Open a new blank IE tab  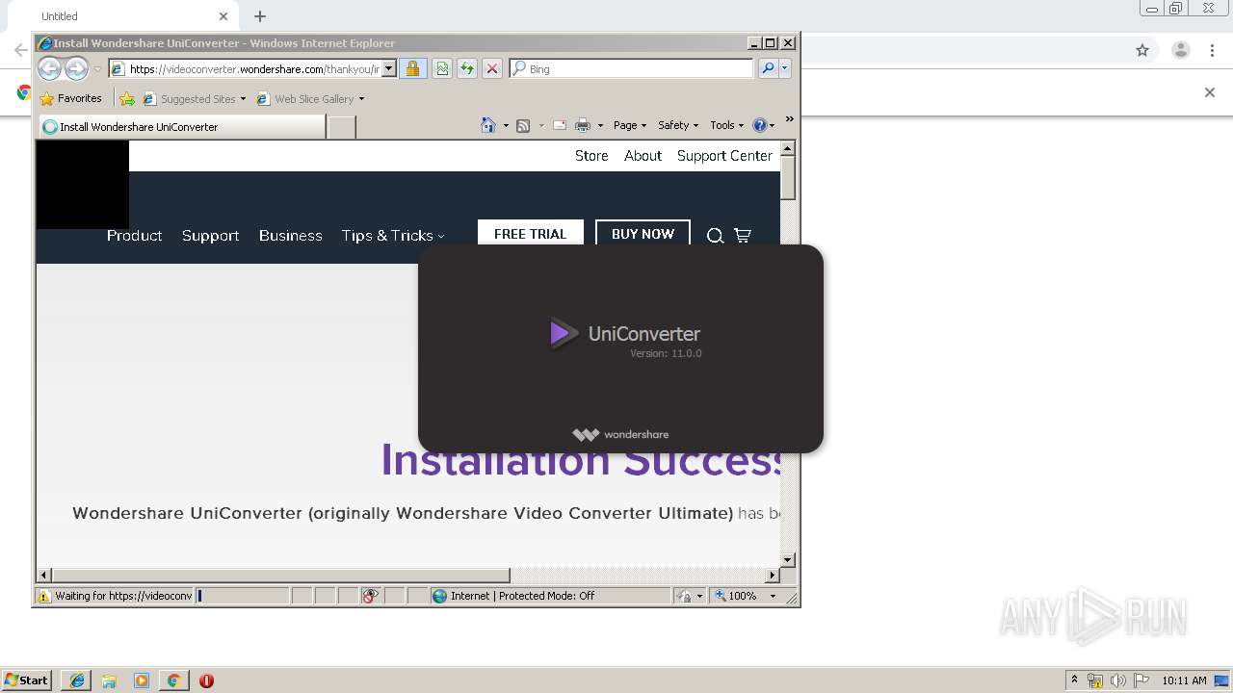(342, 127)
